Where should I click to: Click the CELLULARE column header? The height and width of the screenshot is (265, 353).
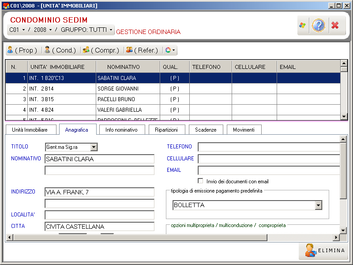click(x=255, y=67)
